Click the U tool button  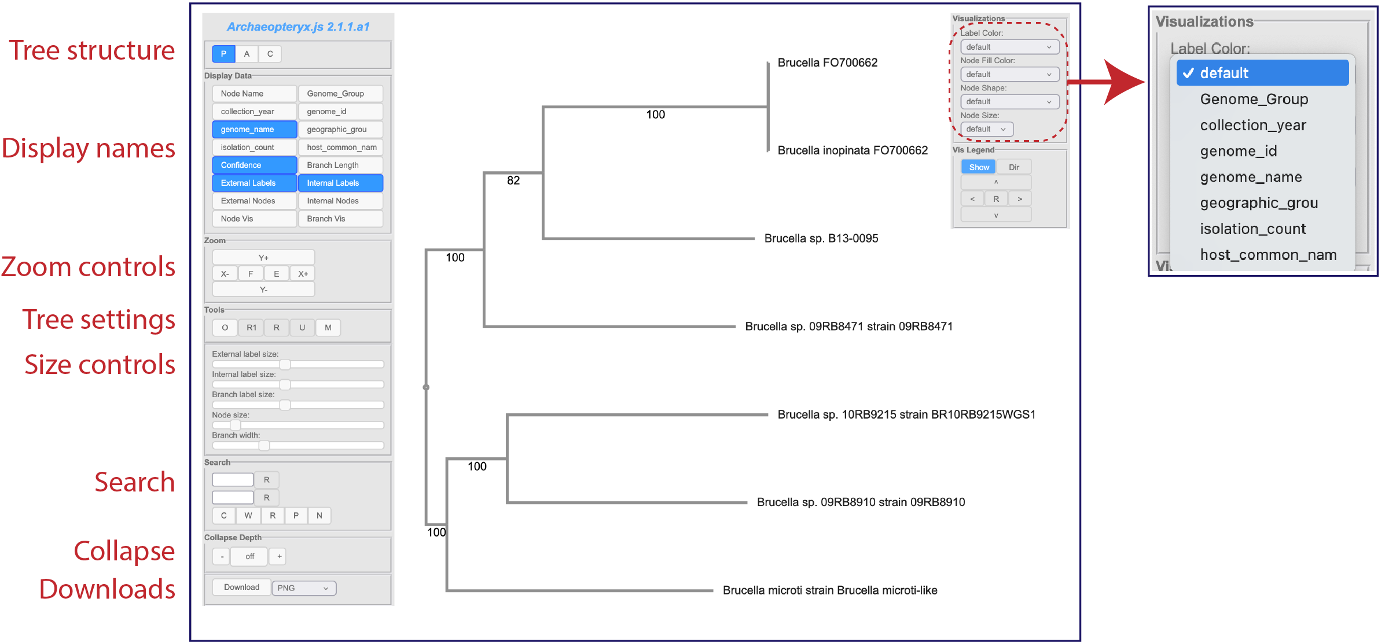click(302, 328)
